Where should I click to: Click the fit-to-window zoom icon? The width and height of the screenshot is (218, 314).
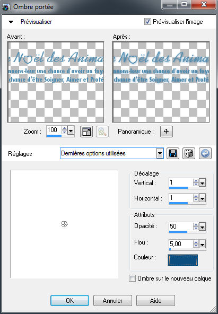[x=86, y=132]
